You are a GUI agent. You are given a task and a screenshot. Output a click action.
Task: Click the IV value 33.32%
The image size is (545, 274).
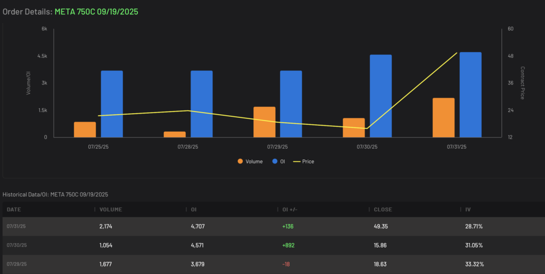tap(474, 264)
